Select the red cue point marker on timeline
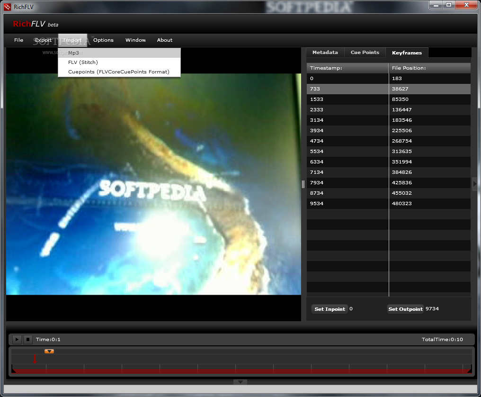Screen dimensions: 481x397 35,359
